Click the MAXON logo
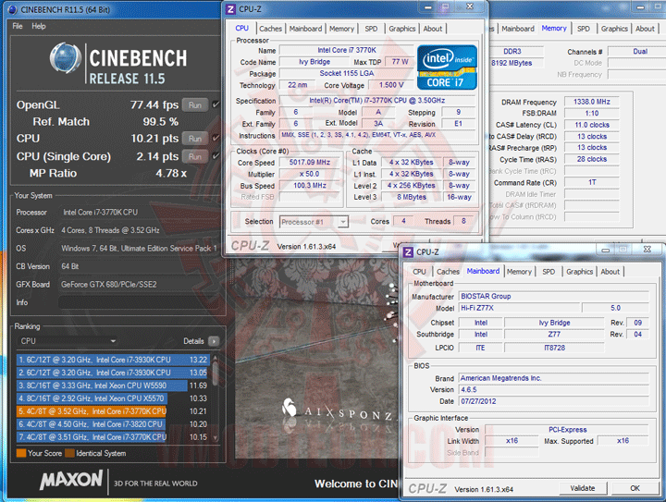666x502 pixels. 71,480
